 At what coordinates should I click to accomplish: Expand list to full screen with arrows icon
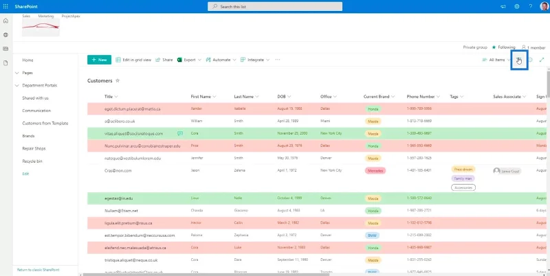(542, 60)
